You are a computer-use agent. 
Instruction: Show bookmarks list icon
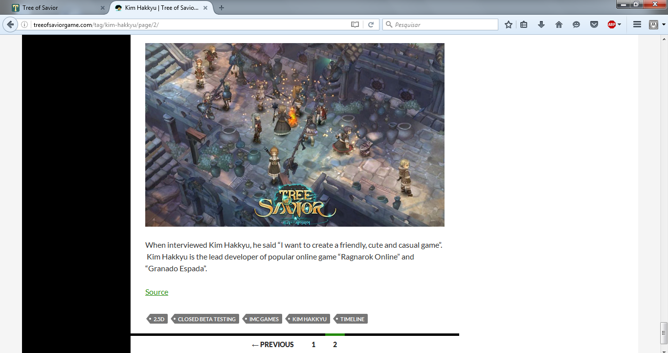tap(524, 24)
